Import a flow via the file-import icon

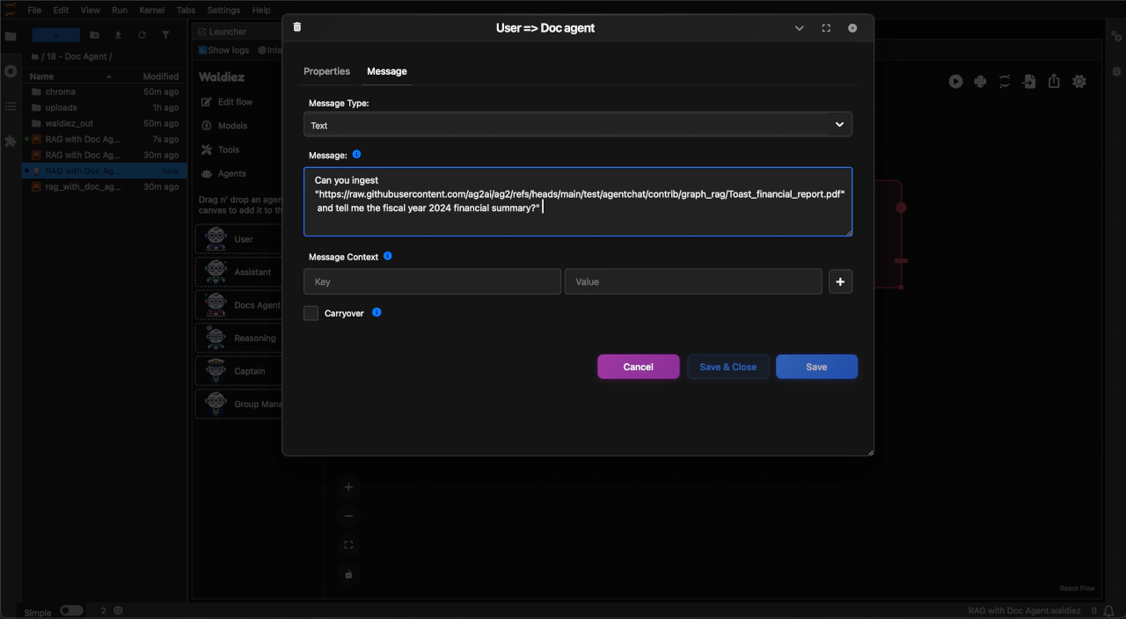1029,81
